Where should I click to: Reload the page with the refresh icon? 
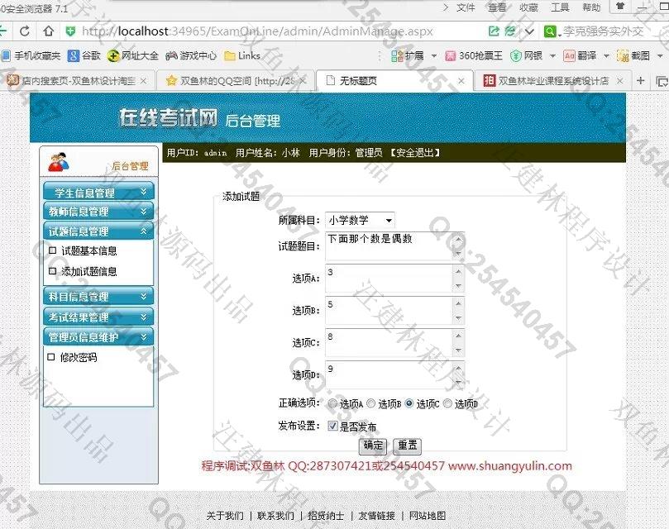pos(25,31)
